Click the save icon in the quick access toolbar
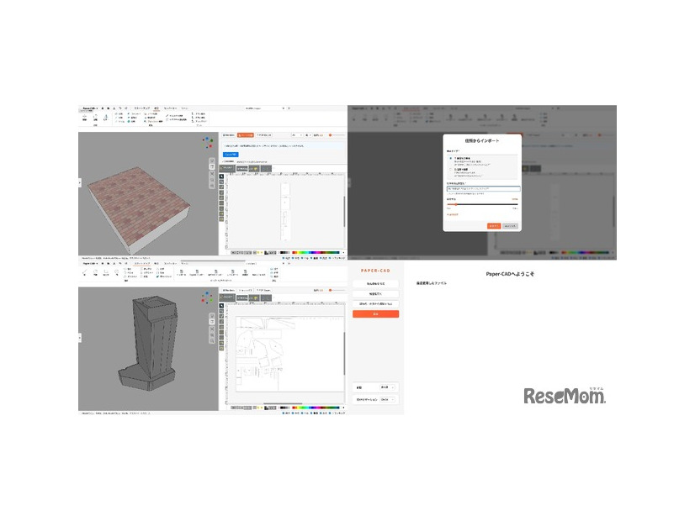Image resolution: width=695 pixels, height=521 pixels. pos(108,108)
